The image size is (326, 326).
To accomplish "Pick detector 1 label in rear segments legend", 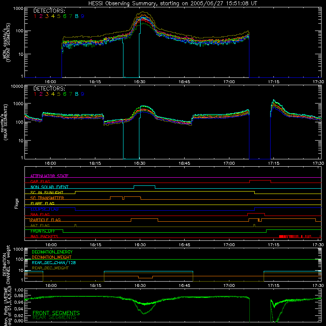I will point(35,94).
